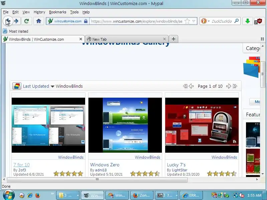Open the Help menu
Viewport: 267px width, 200px height.
[86, 12]
